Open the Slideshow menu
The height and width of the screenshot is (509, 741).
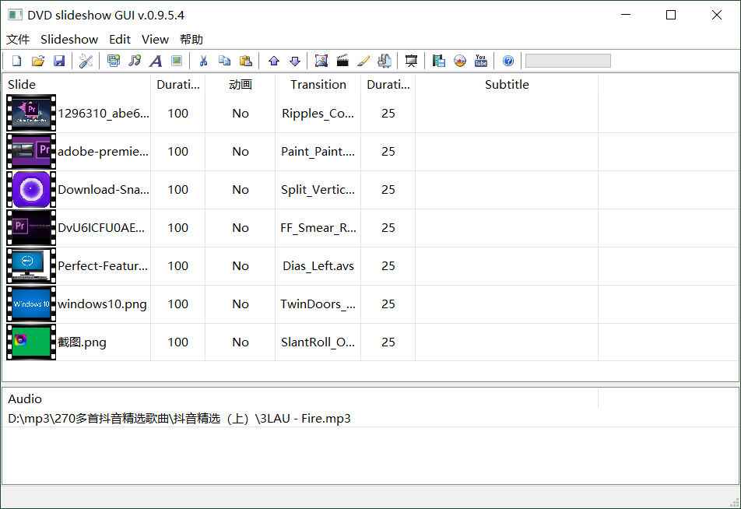(69, 39)
